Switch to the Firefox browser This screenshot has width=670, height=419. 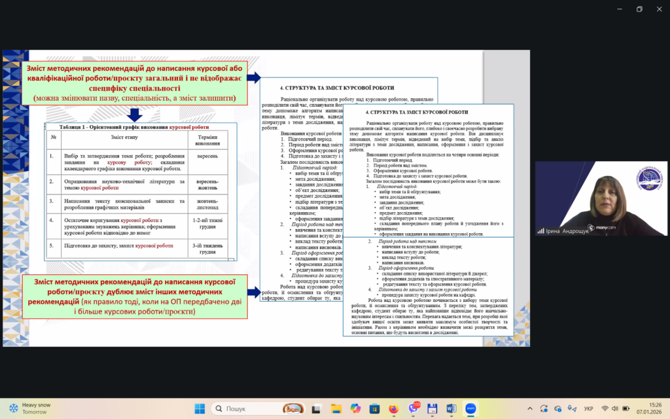[393, 409]
